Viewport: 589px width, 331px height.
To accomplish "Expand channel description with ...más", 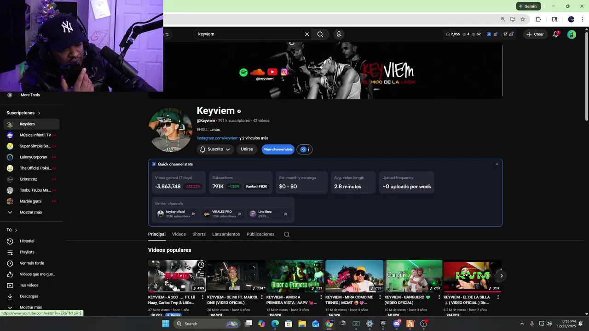I will coord(214,130).
